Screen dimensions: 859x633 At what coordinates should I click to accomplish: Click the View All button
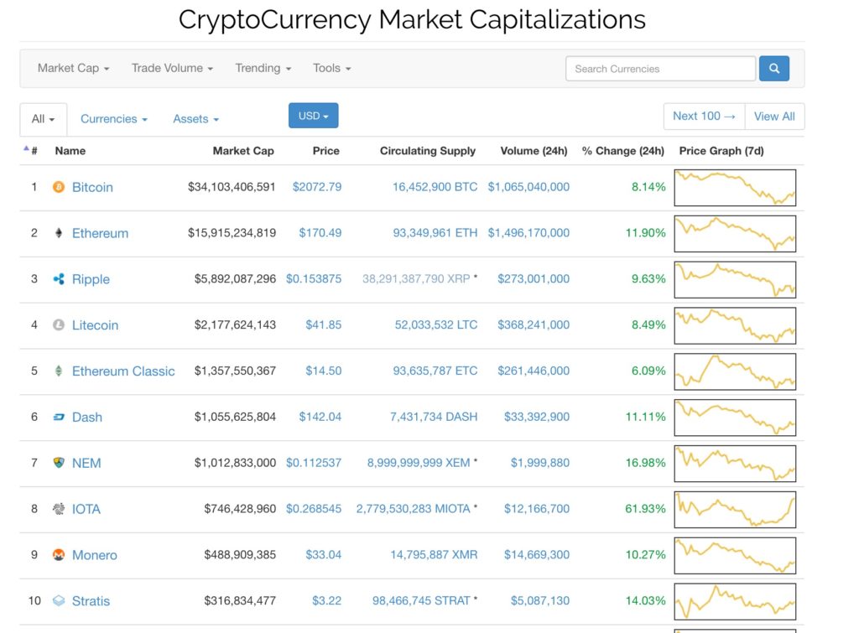tap(774, 116)
